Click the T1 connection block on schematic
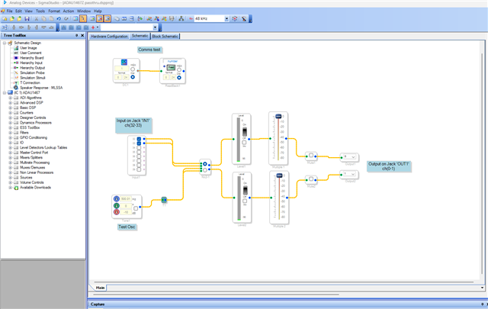 tap(164, 200)
